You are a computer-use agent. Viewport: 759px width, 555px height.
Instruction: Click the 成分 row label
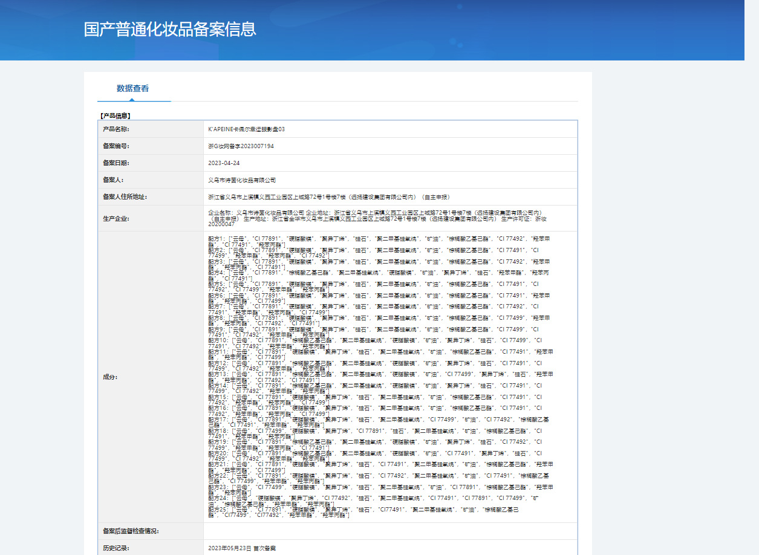[x=110, y=377]
